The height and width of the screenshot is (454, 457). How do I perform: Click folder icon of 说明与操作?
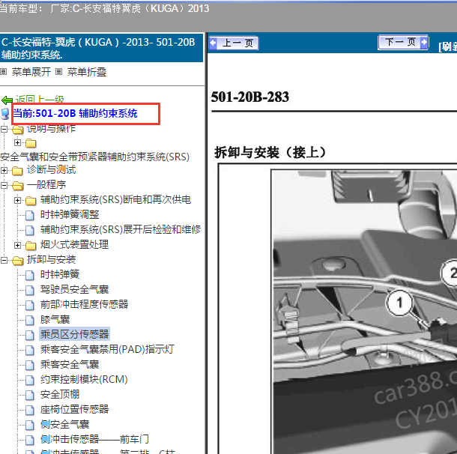tap(17, 130)
